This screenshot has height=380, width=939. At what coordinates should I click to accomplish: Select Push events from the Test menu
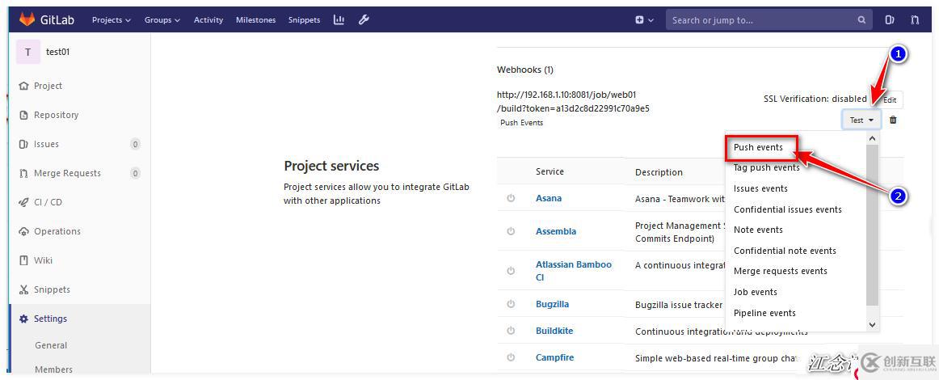click(x=758, y=147)
